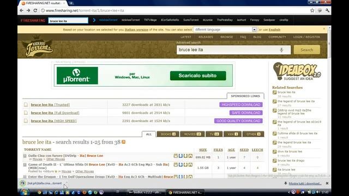The height and width of the screenshot is (196, 349).
Task: Click the HIGHSPEED DOWNLOAD button
Action: click(x=241, y=105)
